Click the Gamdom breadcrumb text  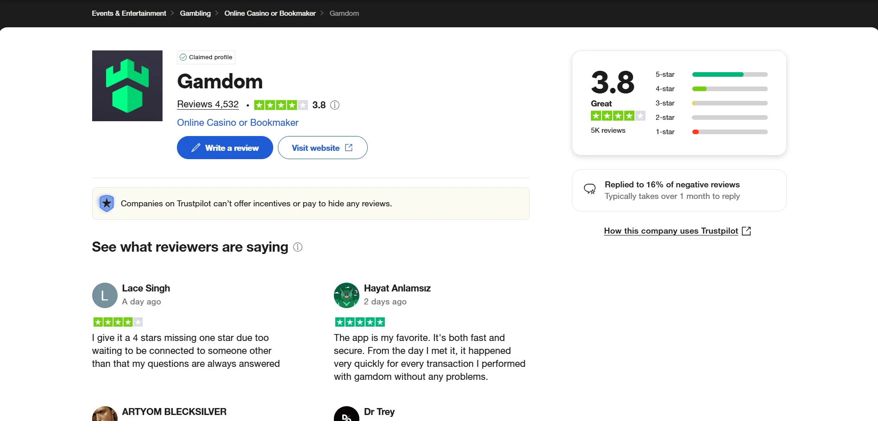(344, 13)
